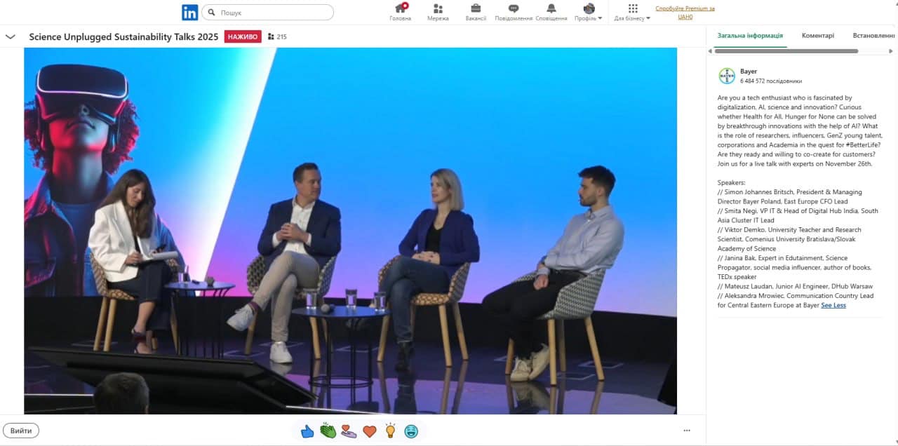Switch to the Коментарі tab
Image resolution: width=898 pixels, height=446 pixels.
[818, 36]
